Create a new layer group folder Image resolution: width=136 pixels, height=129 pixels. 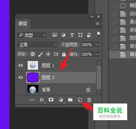coord(70,100)
